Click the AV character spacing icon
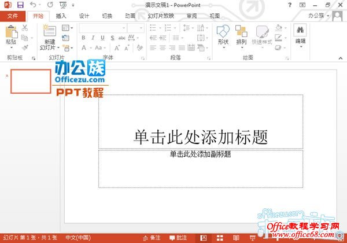Image resolution: width=347 pixels, height=243 pixels. click(131, 38)
